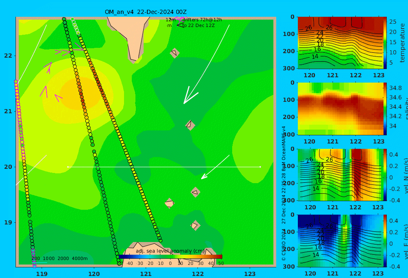Click latitude tick 21 on main map
Viewport: 408px width, 278px height.
pos(8,111)
